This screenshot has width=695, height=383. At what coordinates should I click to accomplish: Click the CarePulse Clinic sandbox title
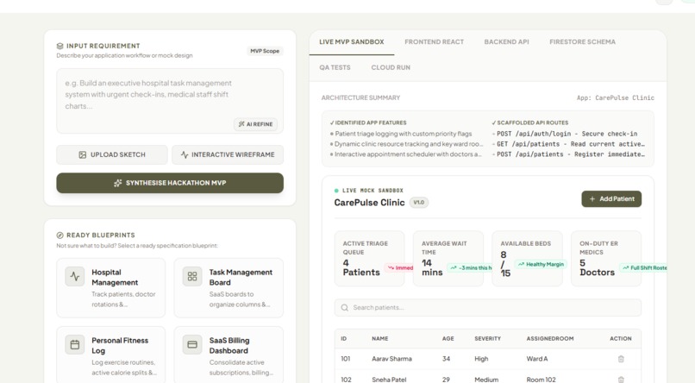coord(369,203)
